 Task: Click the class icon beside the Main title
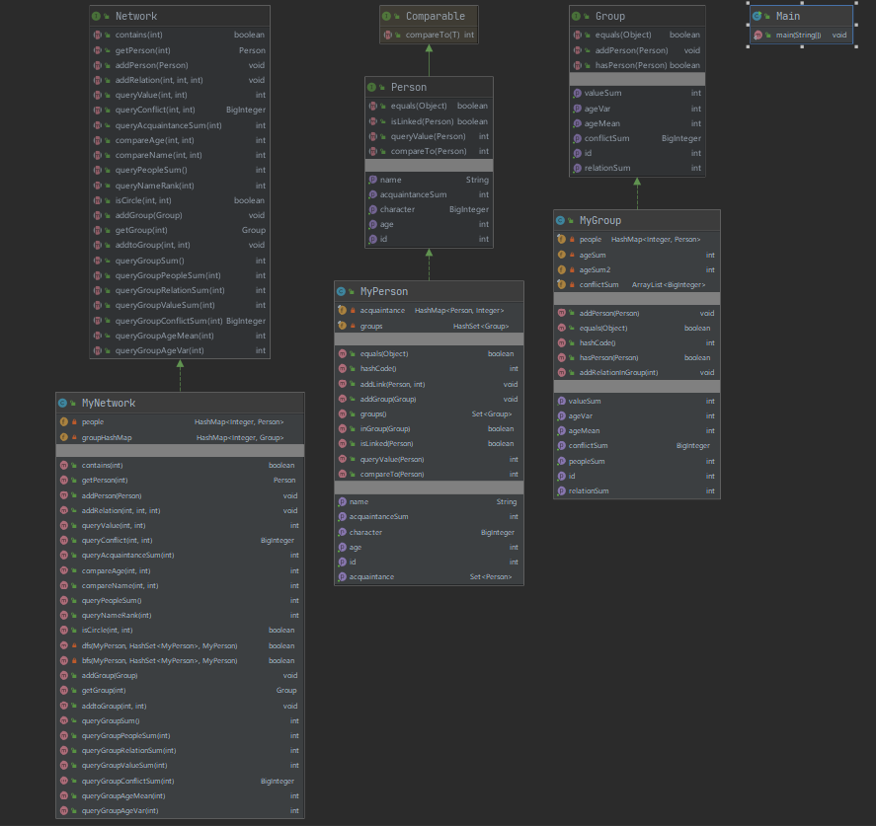coord(757,17)
